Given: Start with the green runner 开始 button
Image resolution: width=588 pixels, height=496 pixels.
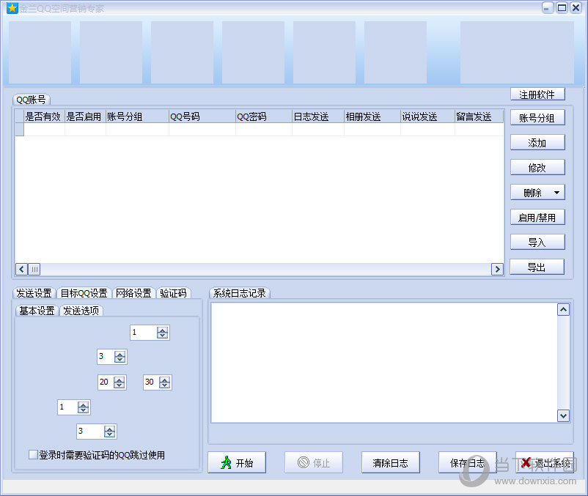Looking at the screenshot, I should tap(237, 462).
